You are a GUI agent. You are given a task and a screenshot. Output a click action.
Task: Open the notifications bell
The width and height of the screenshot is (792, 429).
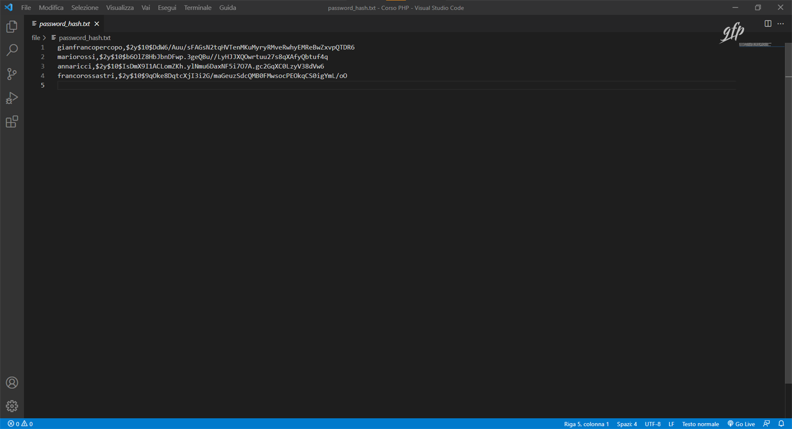pos(781,424)
